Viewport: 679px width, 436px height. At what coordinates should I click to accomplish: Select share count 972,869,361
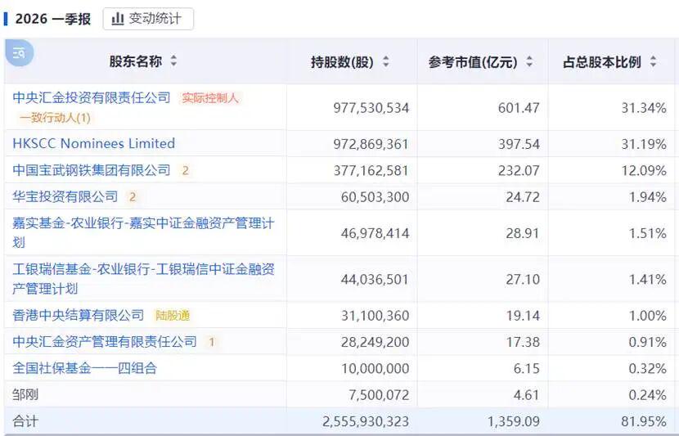371,144
